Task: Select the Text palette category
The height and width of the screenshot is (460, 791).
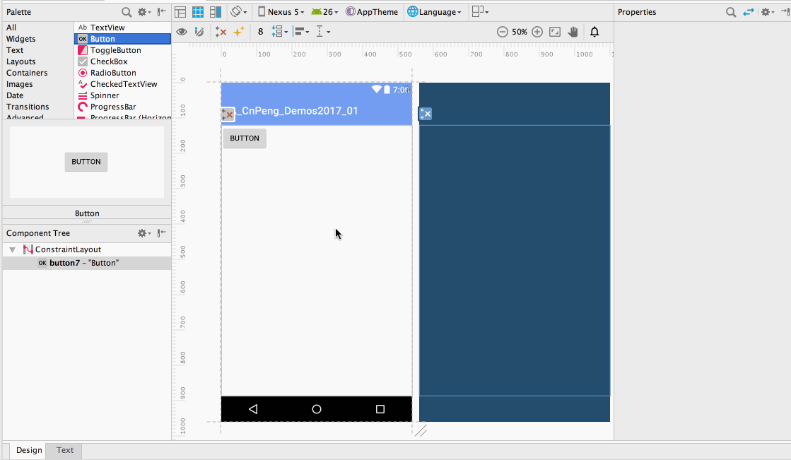Action: click(x=15, y=50)
